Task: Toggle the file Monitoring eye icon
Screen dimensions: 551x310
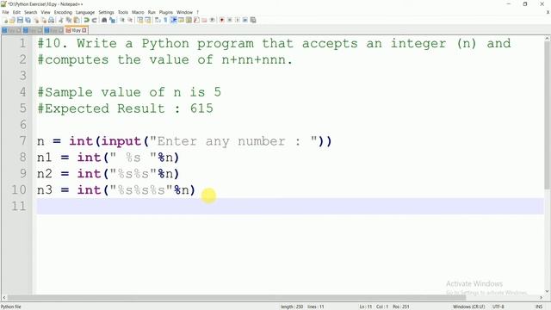Action: point(212,20)
